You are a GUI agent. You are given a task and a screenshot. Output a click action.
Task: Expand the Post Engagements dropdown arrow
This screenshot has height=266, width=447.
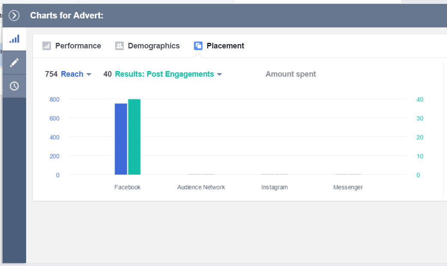pos(219,75)
